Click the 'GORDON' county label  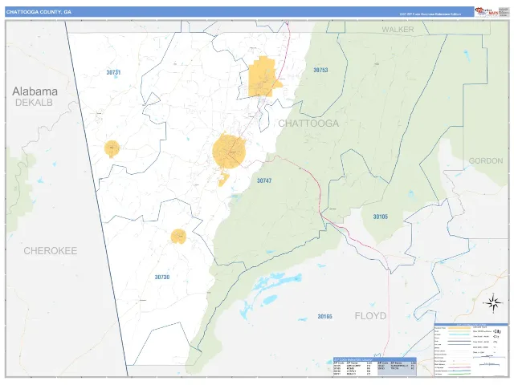[x=485, y=160]
